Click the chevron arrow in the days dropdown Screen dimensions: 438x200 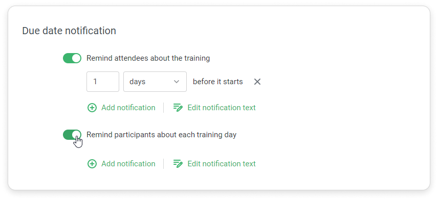point(176,82)
